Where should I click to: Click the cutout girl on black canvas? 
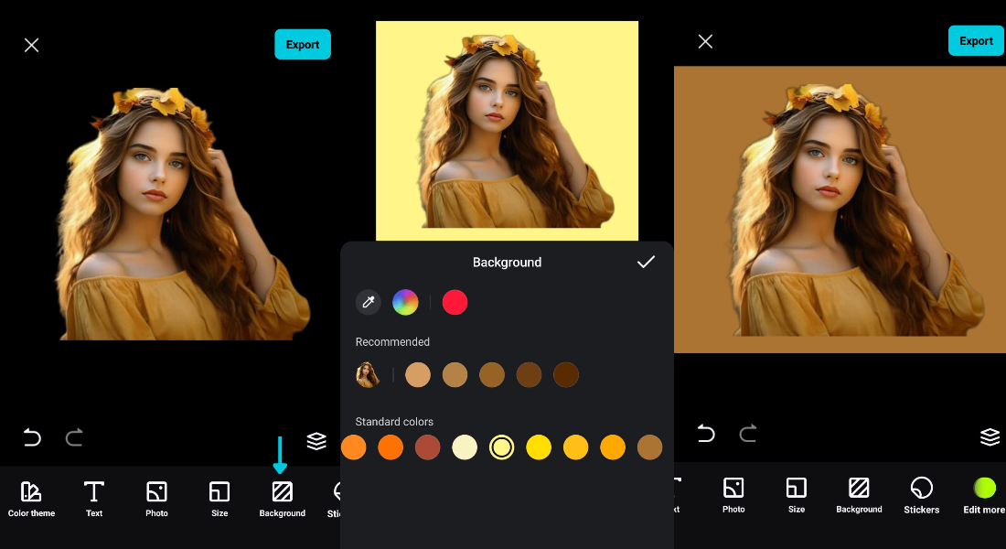pyautogui.click(x=183, y=214)
